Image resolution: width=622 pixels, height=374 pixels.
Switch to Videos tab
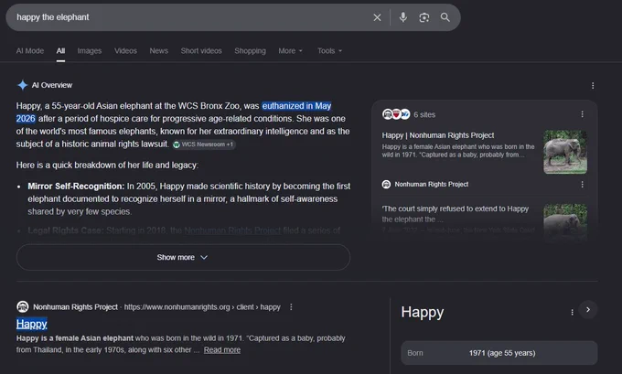125,51
